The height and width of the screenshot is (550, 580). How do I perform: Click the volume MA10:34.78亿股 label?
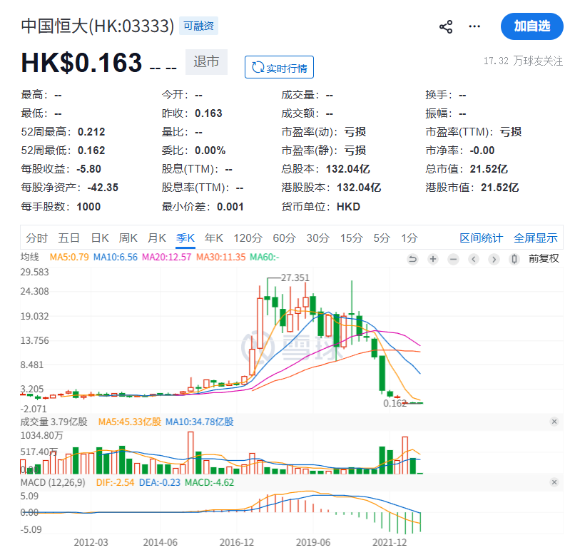tap(199, 422)
